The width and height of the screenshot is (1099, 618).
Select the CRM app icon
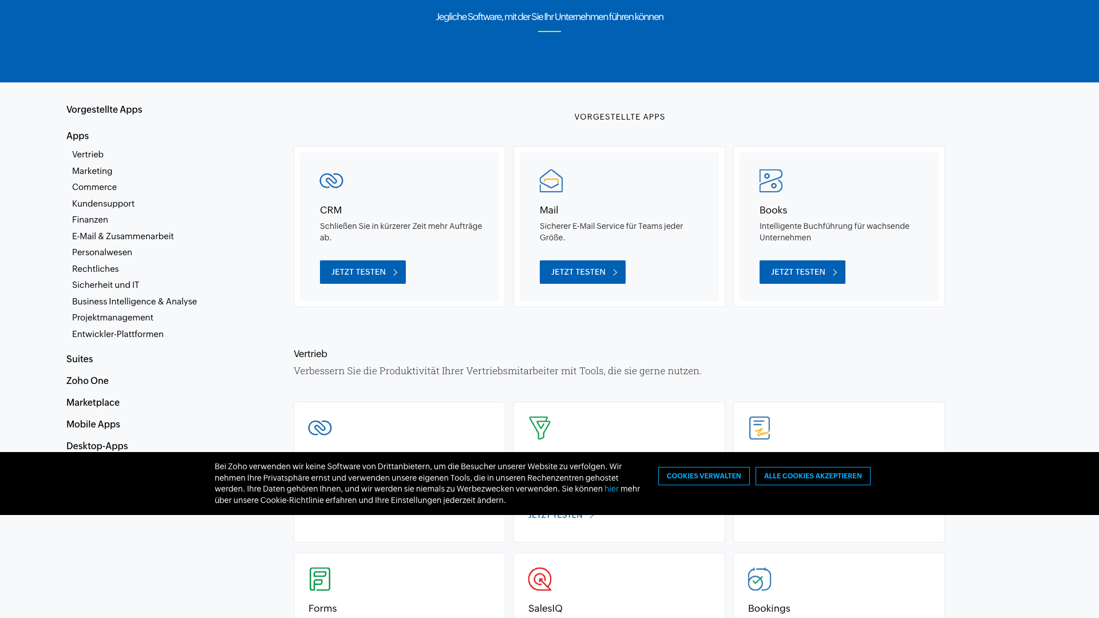[x=331, y=181]
